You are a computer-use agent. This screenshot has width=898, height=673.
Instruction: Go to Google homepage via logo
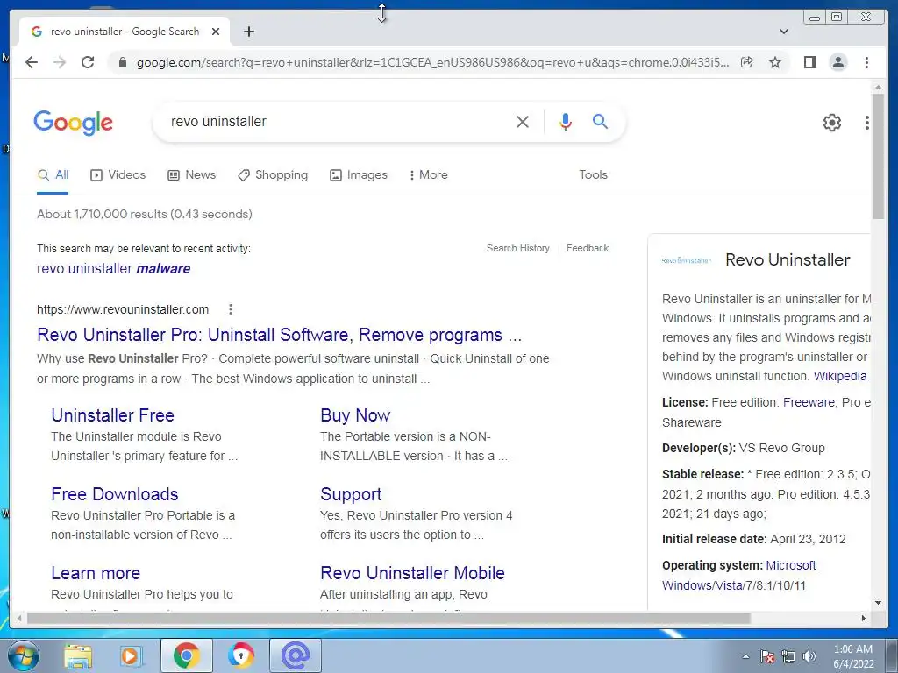coord(74,123)
